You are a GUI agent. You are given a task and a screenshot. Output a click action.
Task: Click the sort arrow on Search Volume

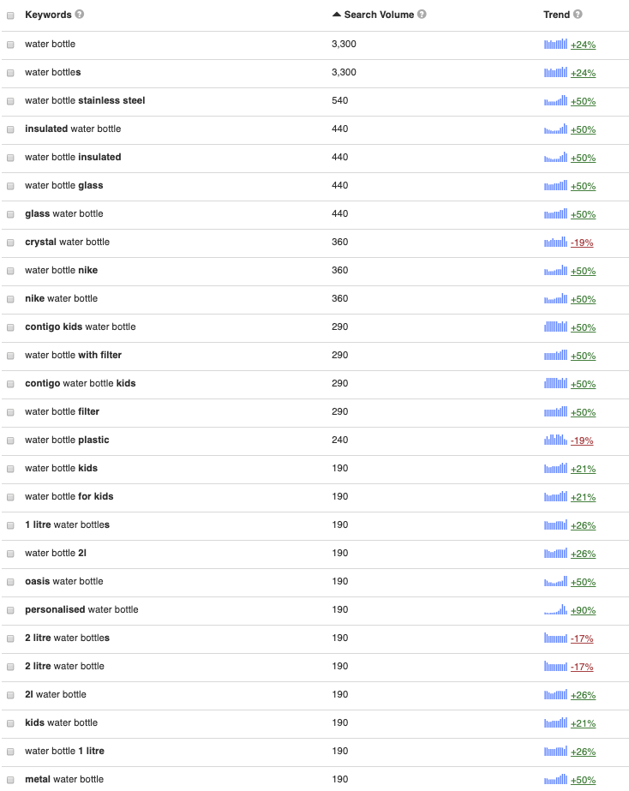point(337,15)
